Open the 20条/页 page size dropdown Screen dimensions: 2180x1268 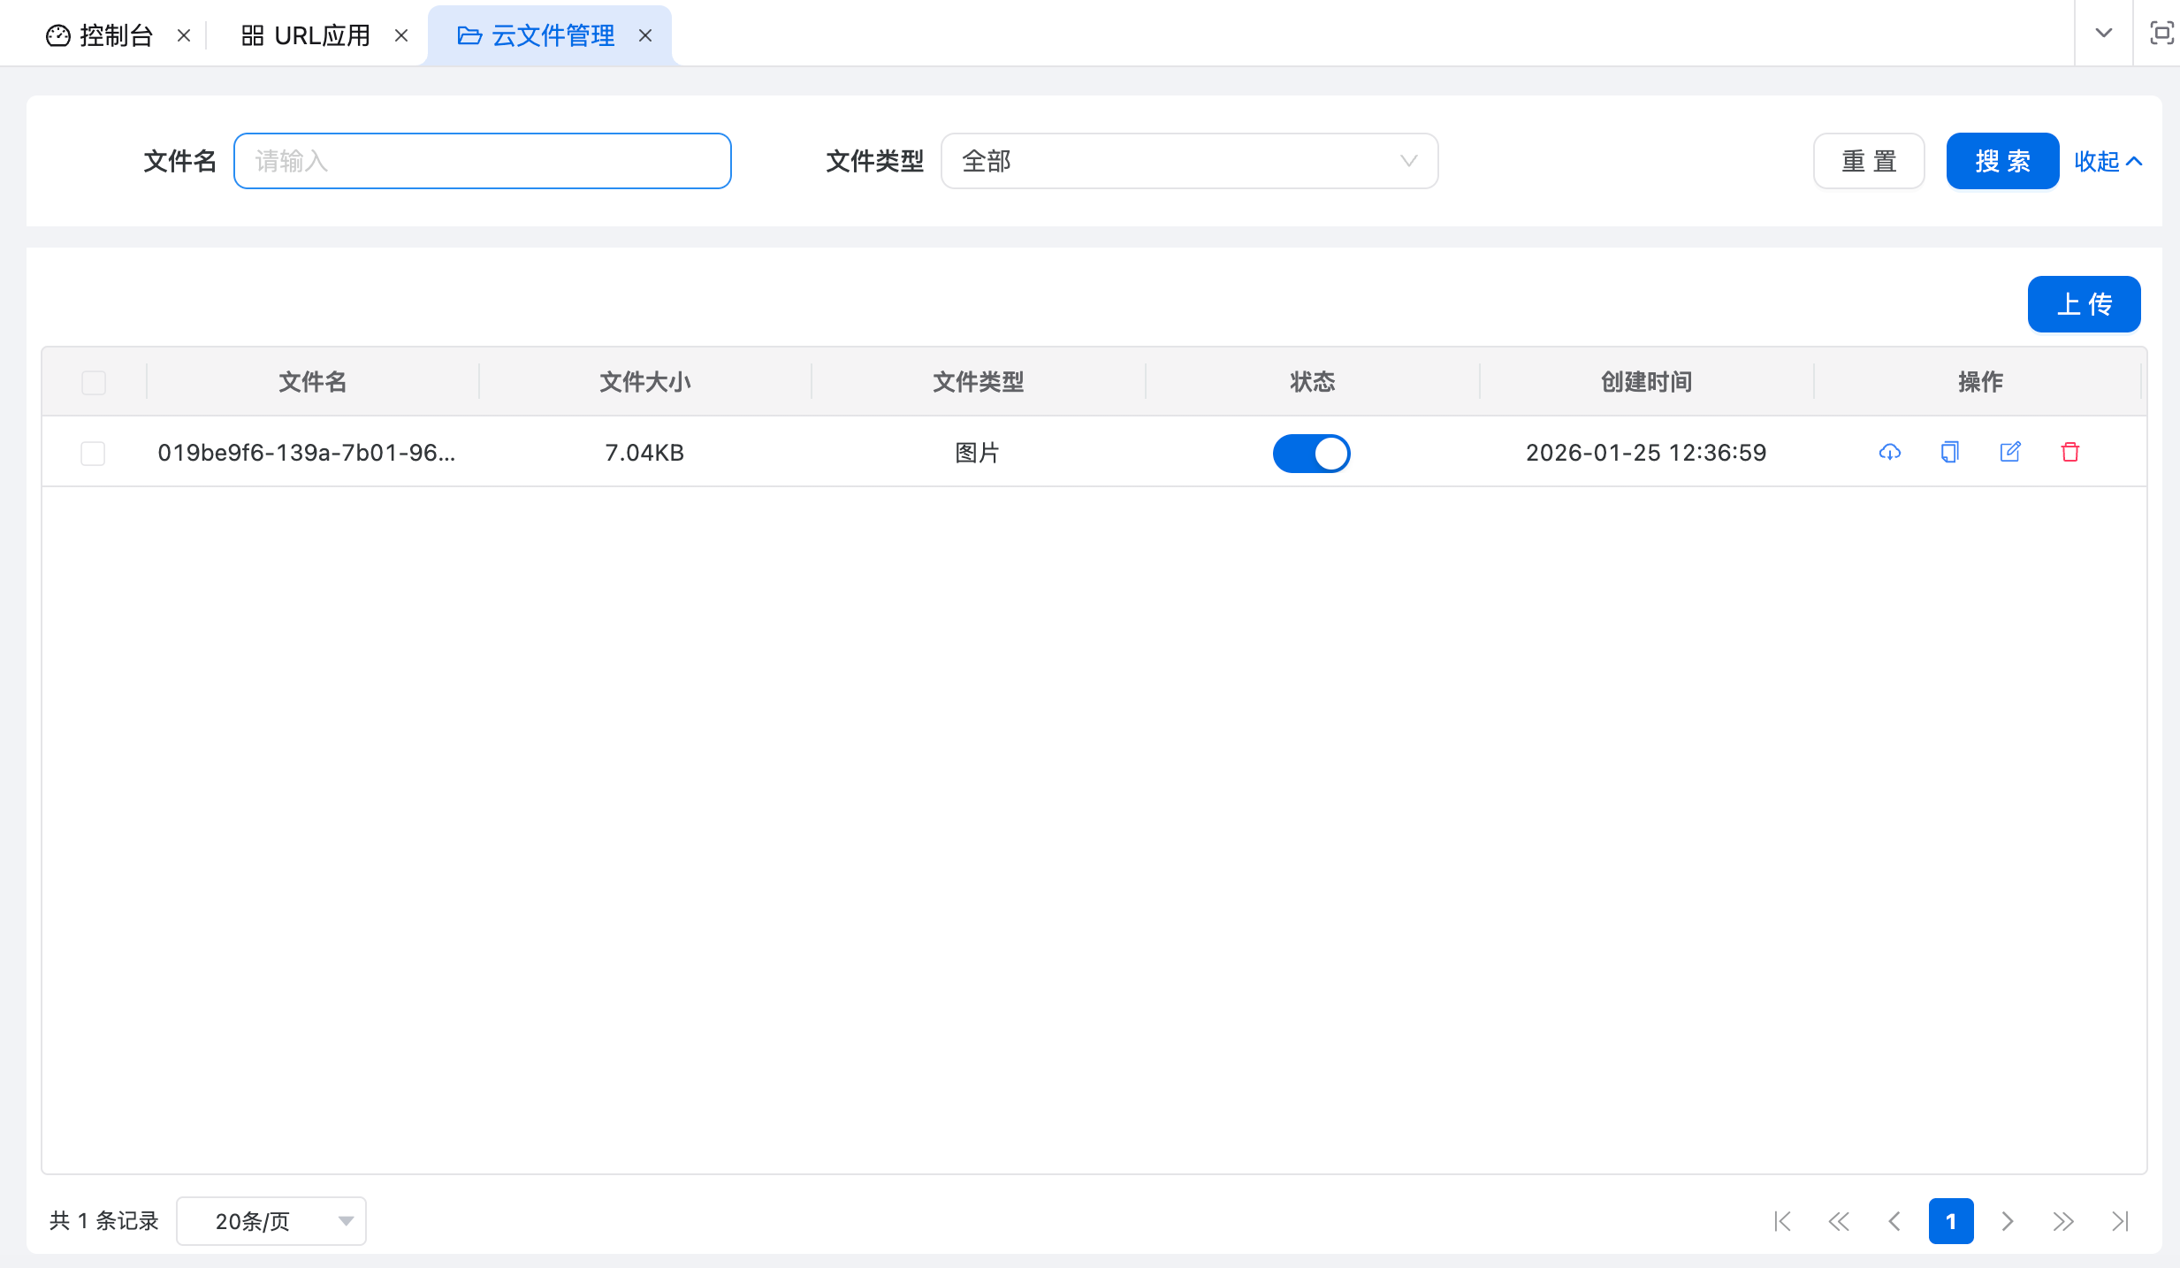coord(271,1221)
